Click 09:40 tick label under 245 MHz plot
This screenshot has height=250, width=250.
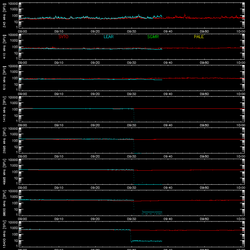pyautogui.click(x=168, y=32)
